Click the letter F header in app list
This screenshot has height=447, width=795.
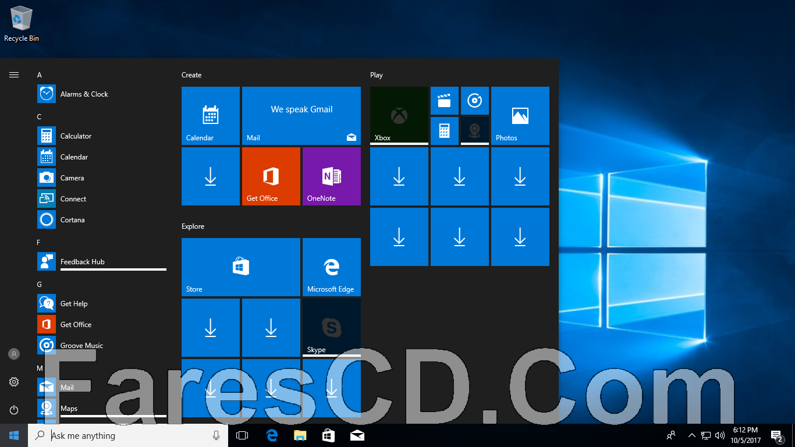pos(39,243)
